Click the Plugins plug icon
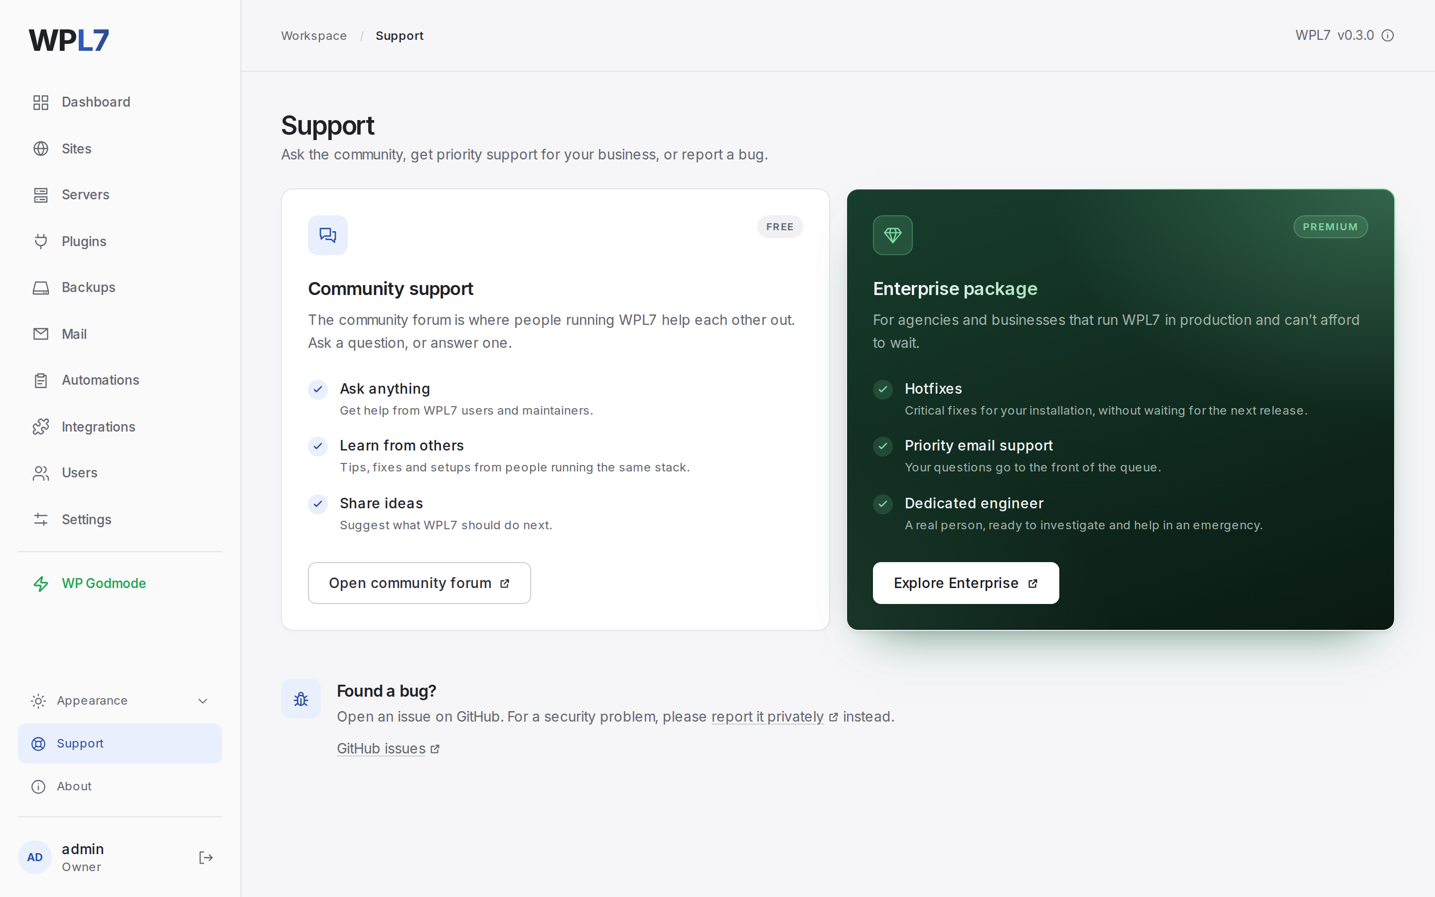The height and width of the screenshot is (897, 1435). [40, 242]
